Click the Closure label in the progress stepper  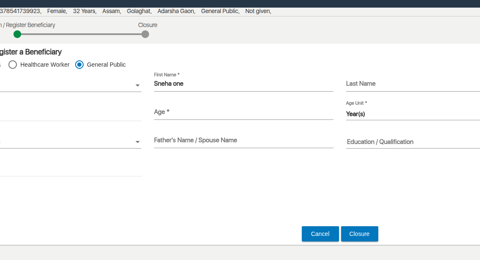coord(148,25)
